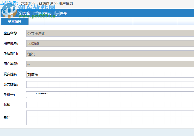Click the 企业名称 field showing 公共用户组
Screen dimensions: 194x136
coord(110,33)
